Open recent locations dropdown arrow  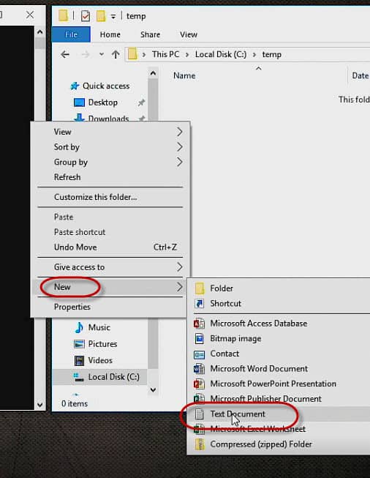click(102, 55)
